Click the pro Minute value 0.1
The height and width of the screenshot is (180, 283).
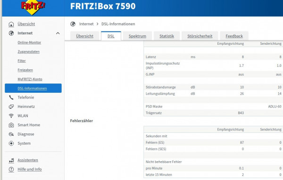pos(241,168)
